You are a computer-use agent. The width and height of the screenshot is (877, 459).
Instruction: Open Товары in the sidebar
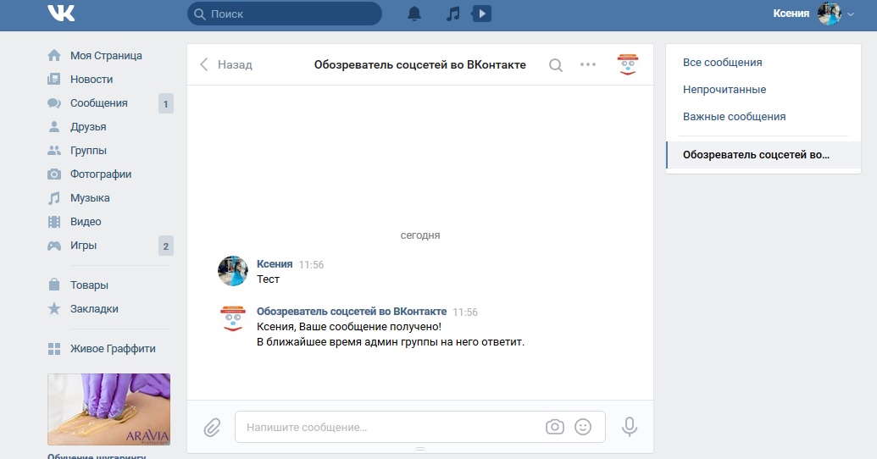click(x=89, y=285)
